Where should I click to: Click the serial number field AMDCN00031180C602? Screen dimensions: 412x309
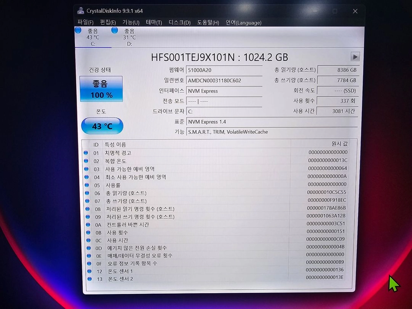[x=224, y=80]
